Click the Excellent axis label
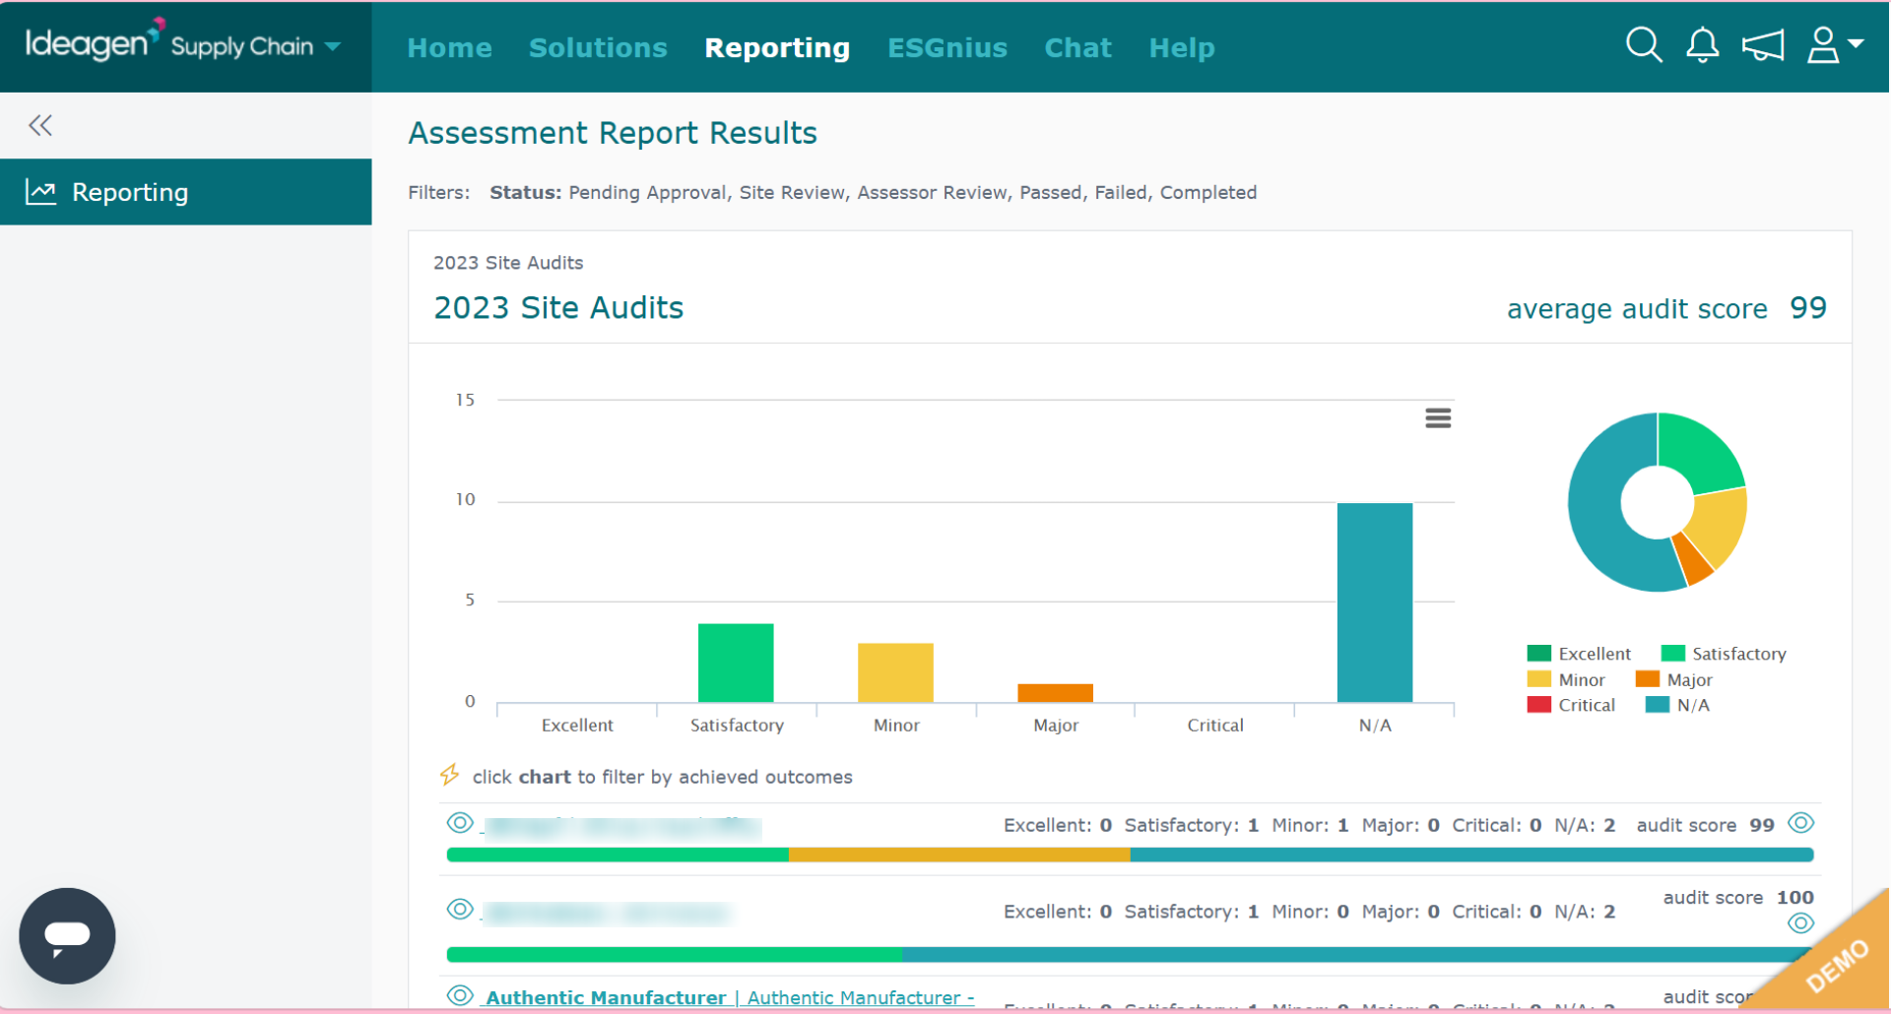The width and height of the screenshot is (1891, 1014). (577, 726)
